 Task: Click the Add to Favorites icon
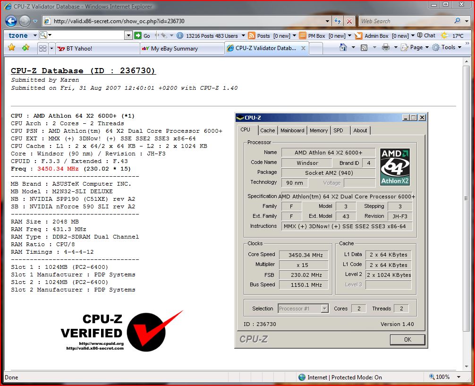coord(25,48)
